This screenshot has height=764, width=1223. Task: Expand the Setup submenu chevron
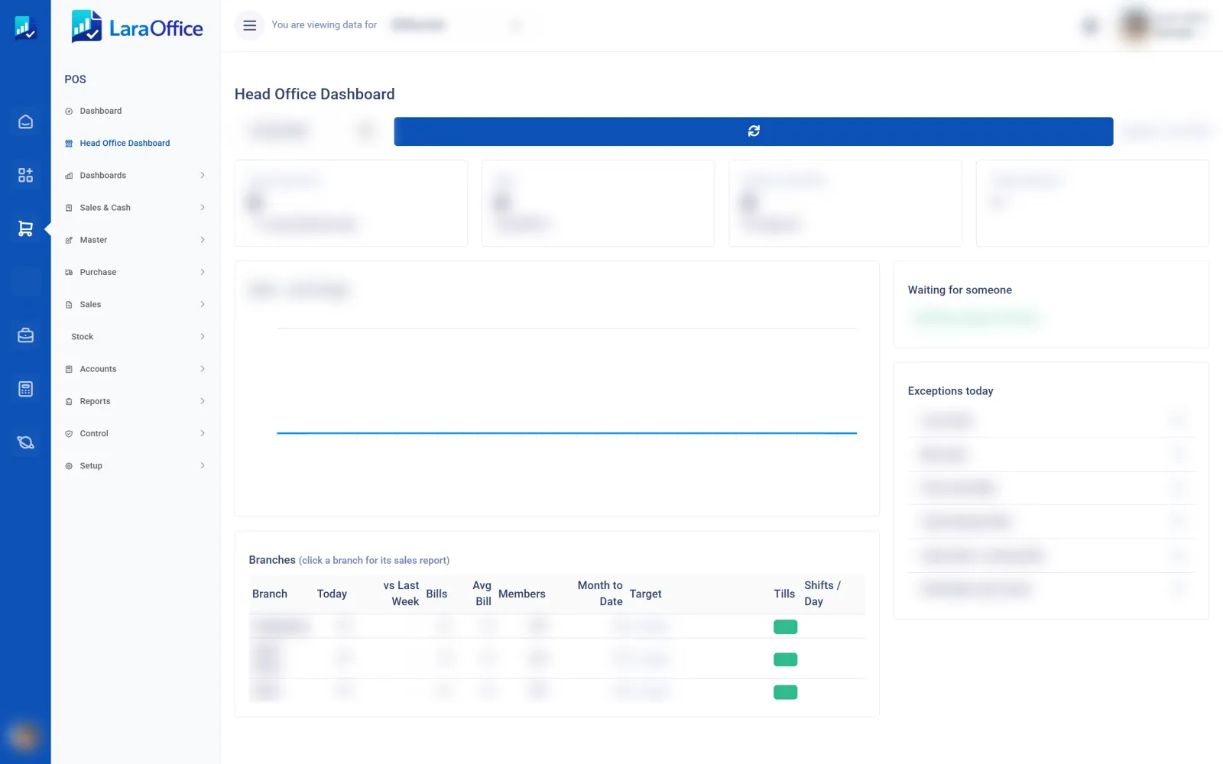coord(203,466)
